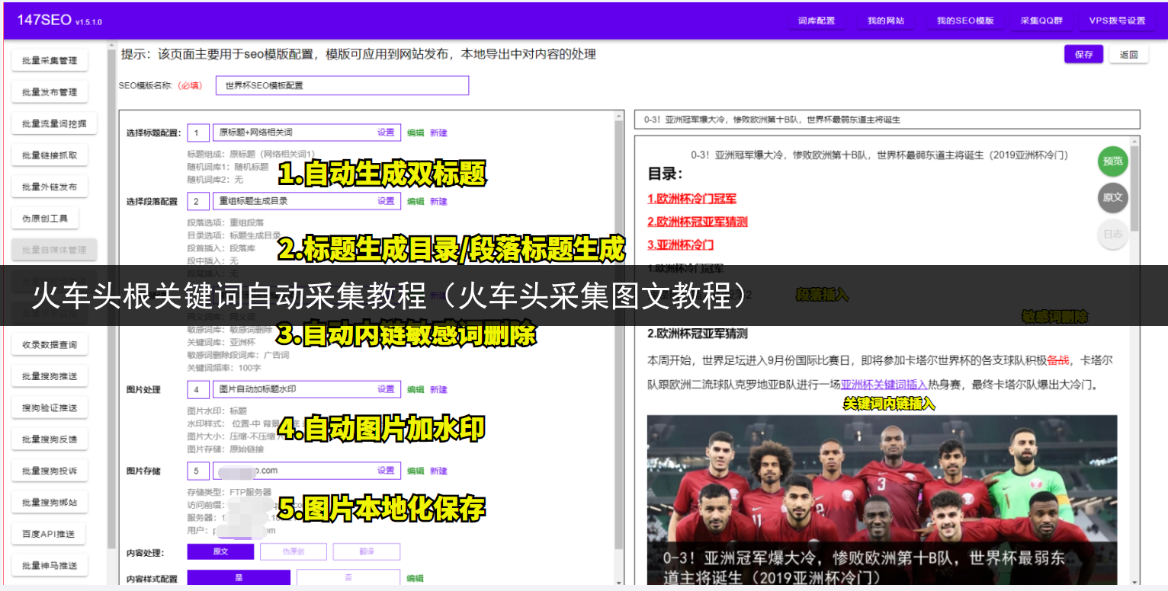Click 编辑 next to 选择段落配置
Screen dimensions: 1168x591
point(416,202)
